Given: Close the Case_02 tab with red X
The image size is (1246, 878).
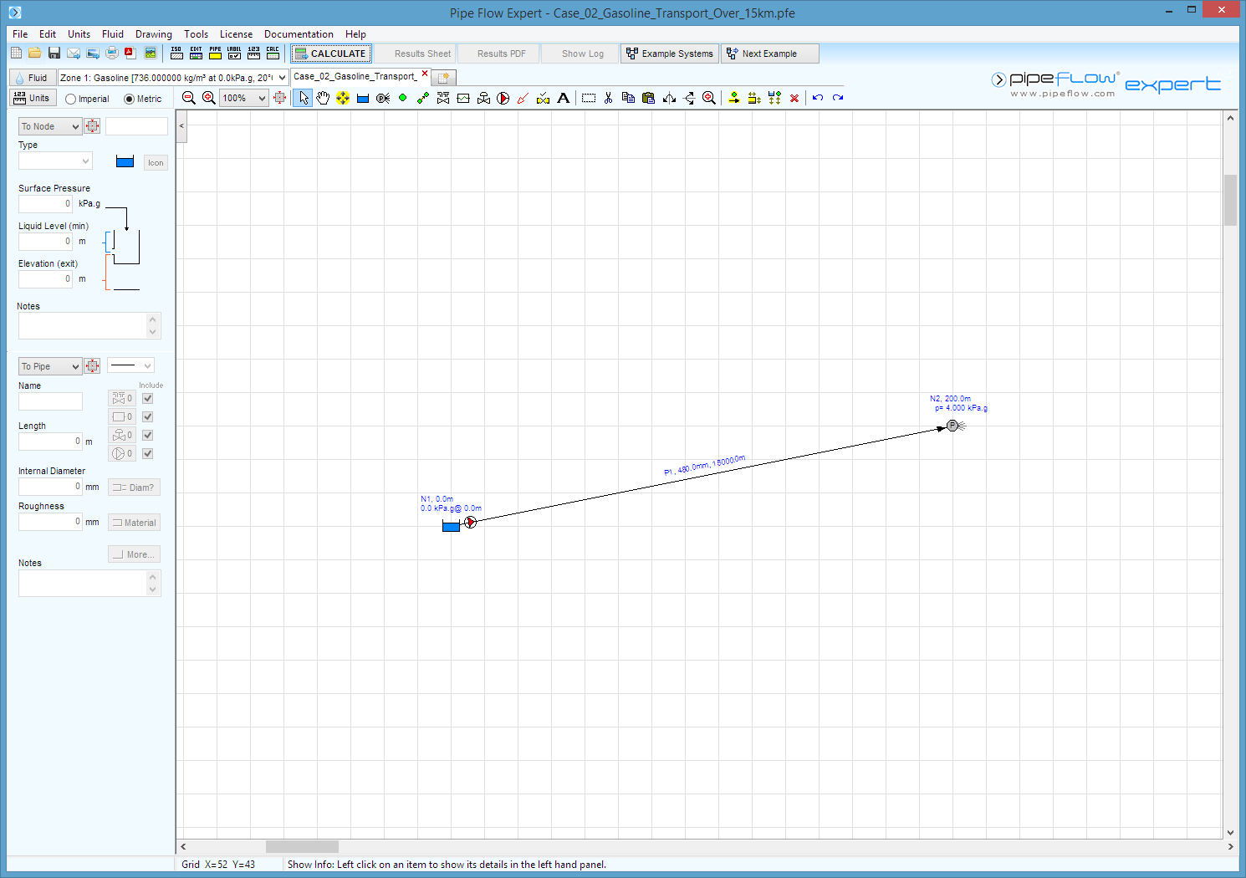Looking at the screenshot, I should (425, 74).
